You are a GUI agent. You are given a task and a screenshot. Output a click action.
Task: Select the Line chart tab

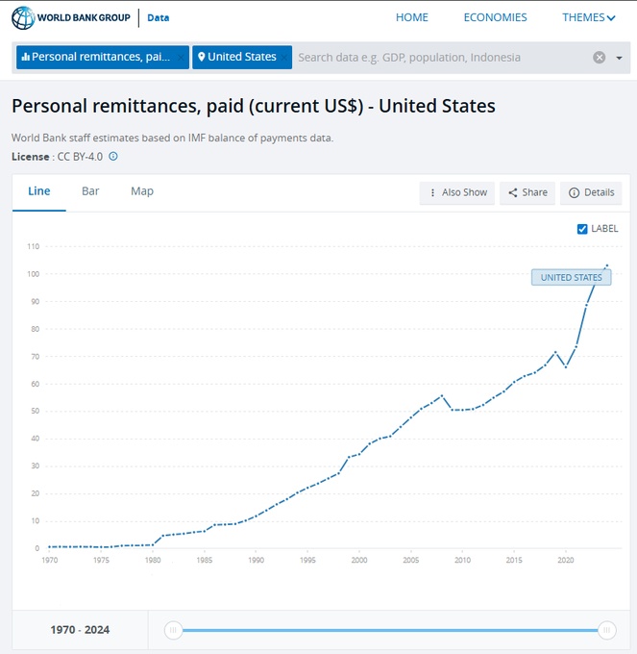point(39,191)
